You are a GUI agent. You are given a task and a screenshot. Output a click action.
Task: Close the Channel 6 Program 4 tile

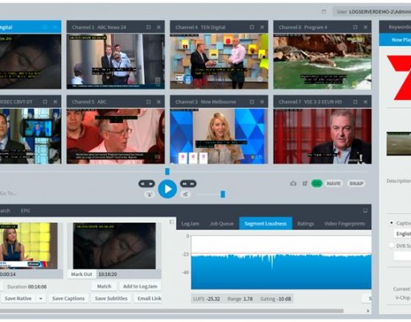[365, 27]
